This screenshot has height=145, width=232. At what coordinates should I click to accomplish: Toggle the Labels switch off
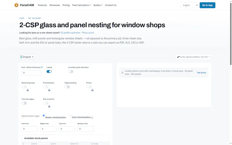click(x=49, y=72)
